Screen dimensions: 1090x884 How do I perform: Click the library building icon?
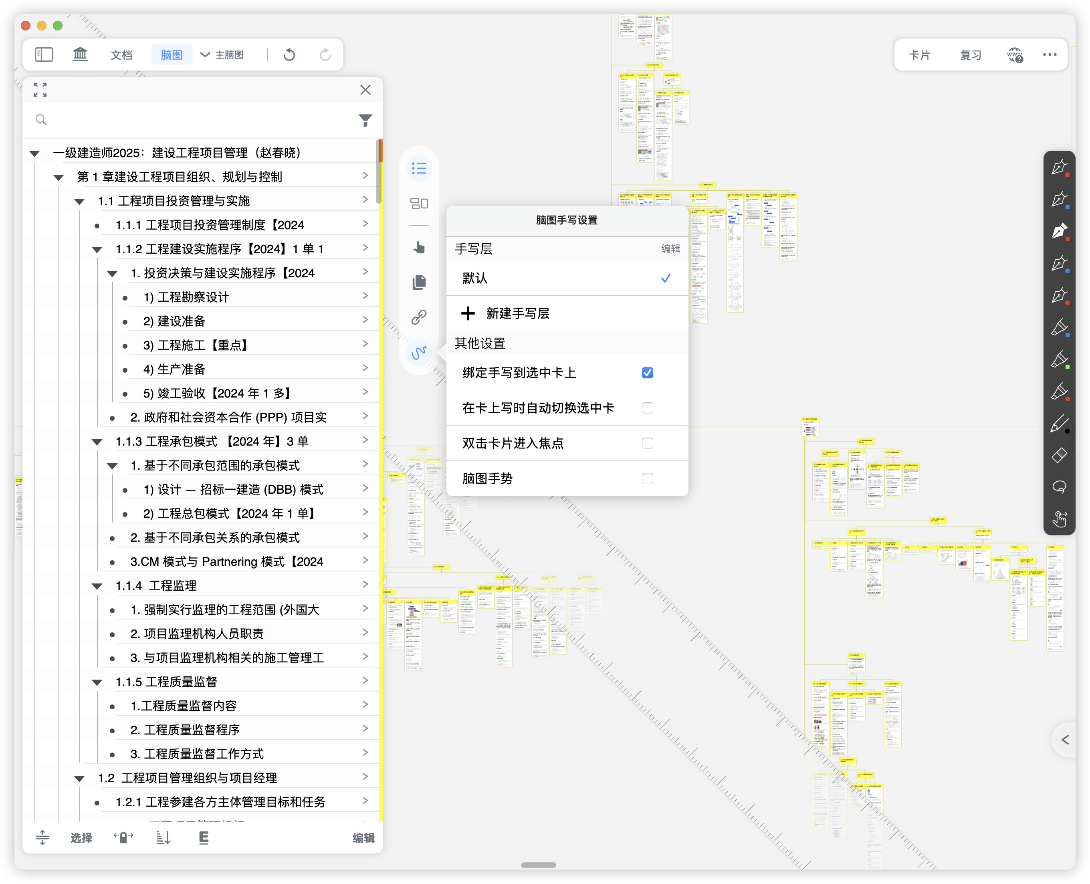coord(80,54)
